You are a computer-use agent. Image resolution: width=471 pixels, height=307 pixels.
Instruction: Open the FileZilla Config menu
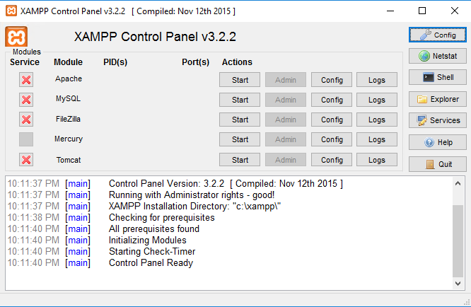332,120
